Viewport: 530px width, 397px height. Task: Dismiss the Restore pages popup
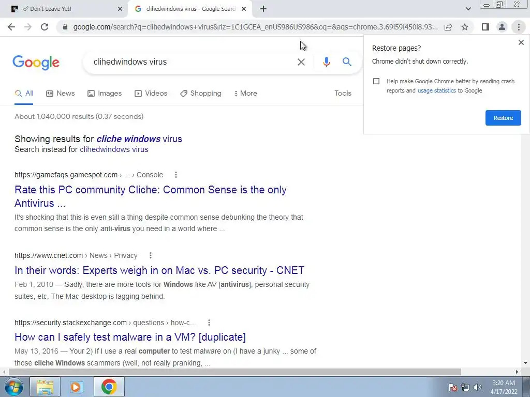tap(521, 42)
